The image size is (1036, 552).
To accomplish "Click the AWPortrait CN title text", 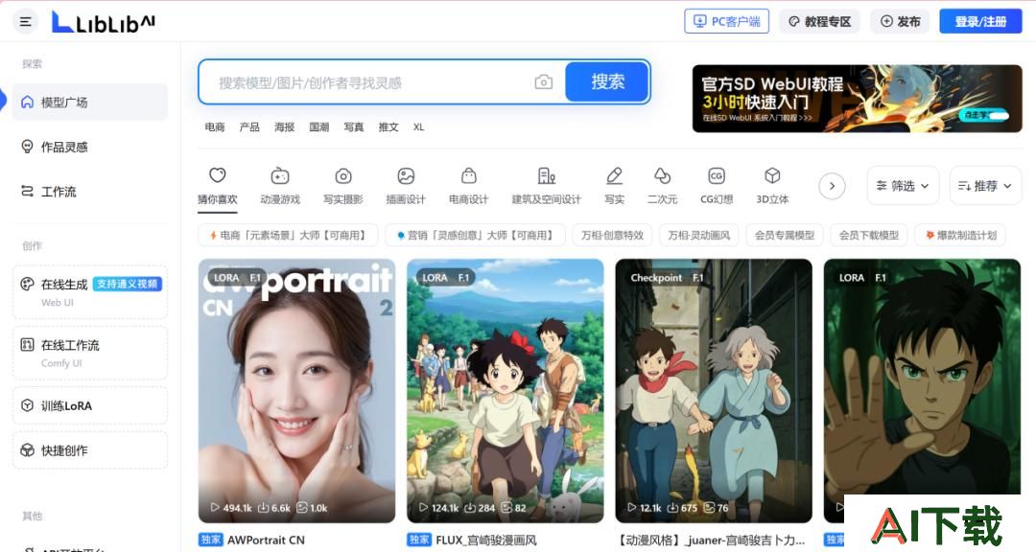I will 267,540.
